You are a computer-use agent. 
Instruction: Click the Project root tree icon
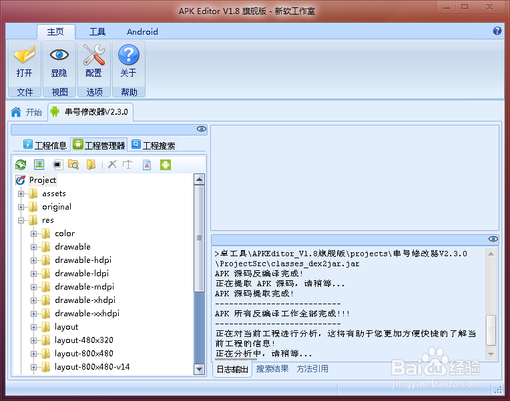(x=21, y=180)
